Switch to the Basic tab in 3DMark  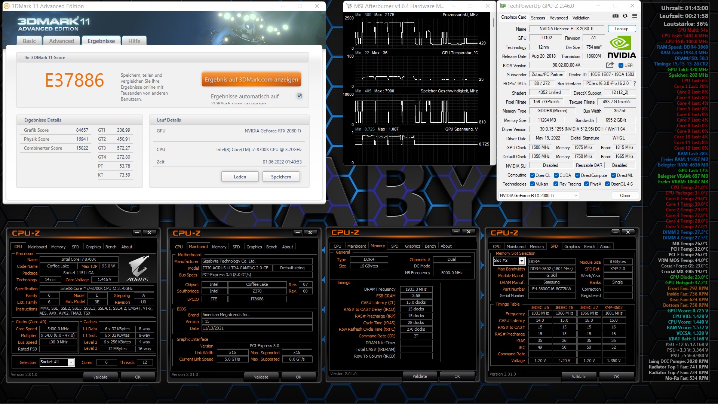click(29, 41)
